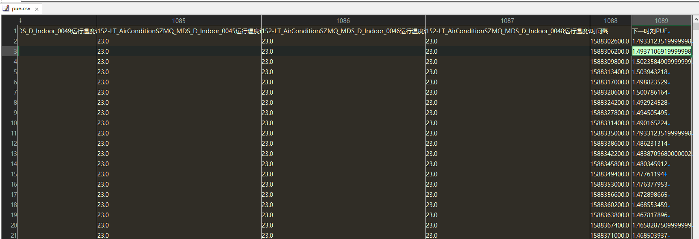Select PUE value 1.494505495
Screen dimensions: 699x239
click(x=661, y=113)
